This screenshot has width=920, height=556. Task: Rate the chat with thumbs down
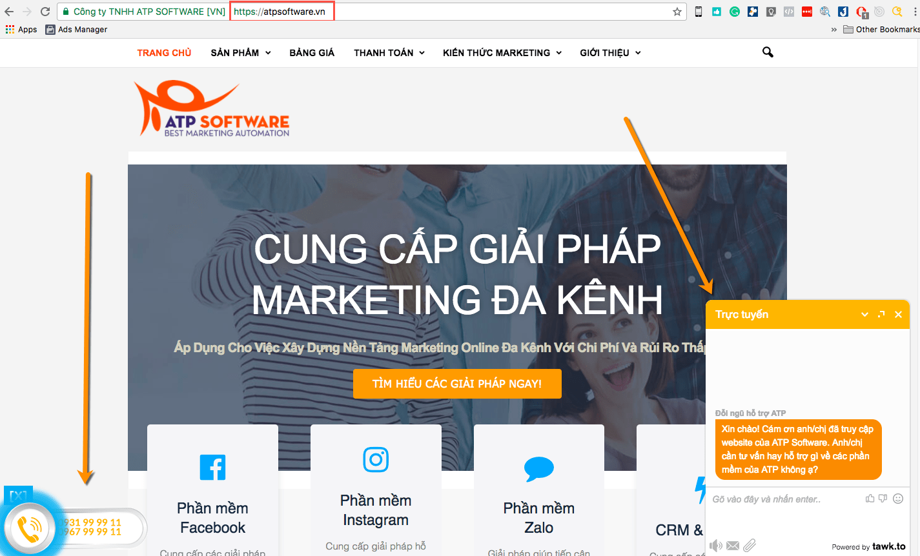click(x=883, y=499)
